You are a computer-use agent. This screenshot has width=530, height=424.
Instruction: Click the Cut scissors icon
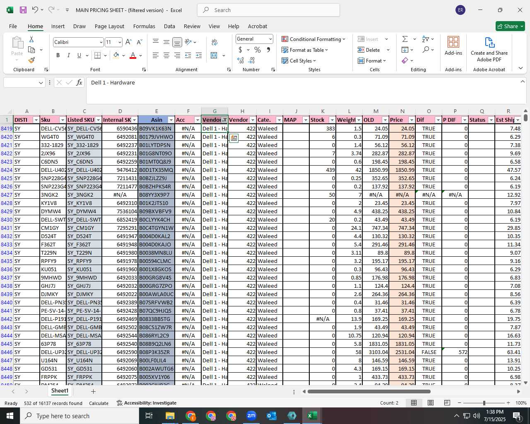point(31,39)
